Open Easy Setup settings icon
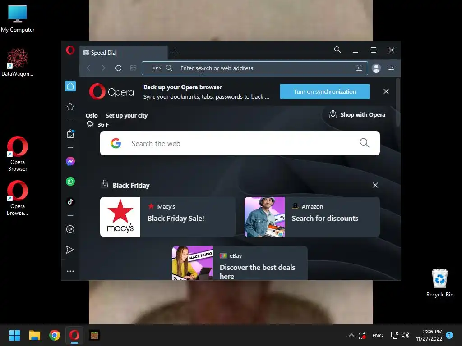Screen dimensions: 462x346 point(391,68)
